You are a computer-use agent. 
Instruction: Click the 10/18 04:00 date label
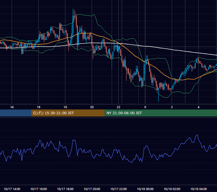click(198, 189)
